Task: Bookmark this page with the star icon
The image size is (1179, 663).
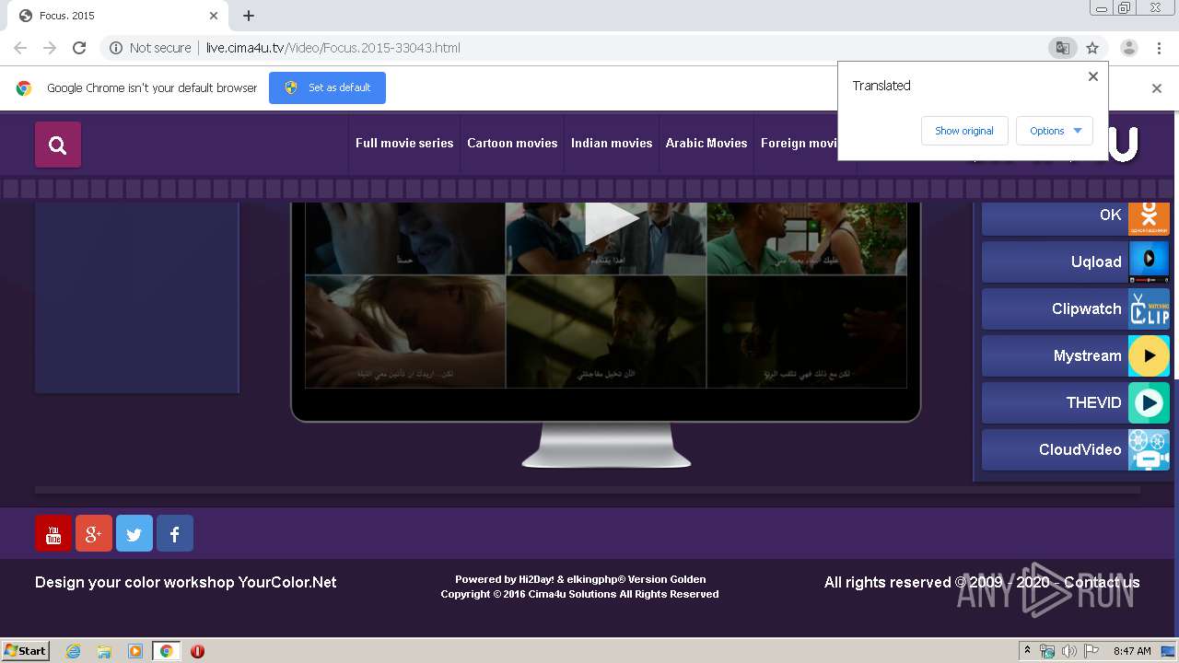Action: click(x=1092, y=48)
